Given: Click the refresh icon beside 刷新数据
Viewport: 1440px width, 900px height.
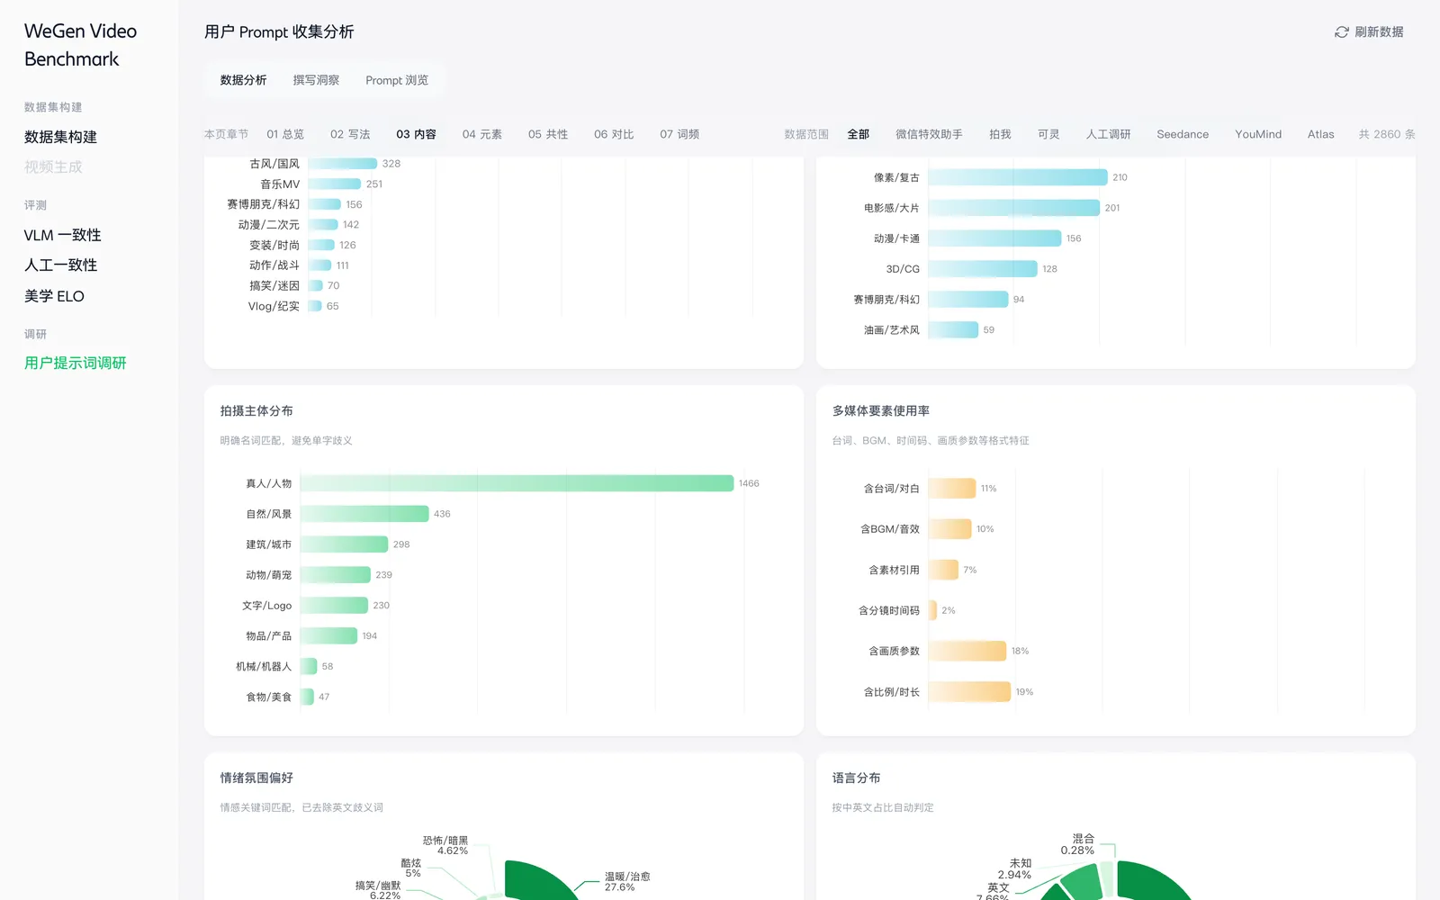Looking at the screenshot, I should [1341, 32].
